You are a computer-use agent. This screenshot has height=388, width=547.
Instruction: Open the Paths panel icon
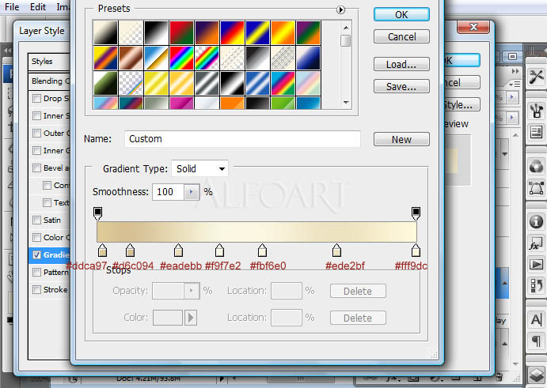(536, 188)
